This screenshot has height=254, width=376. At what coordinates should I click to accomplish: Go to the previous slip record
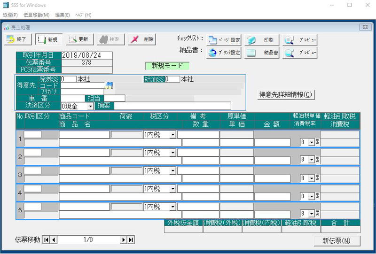[54, 240]
